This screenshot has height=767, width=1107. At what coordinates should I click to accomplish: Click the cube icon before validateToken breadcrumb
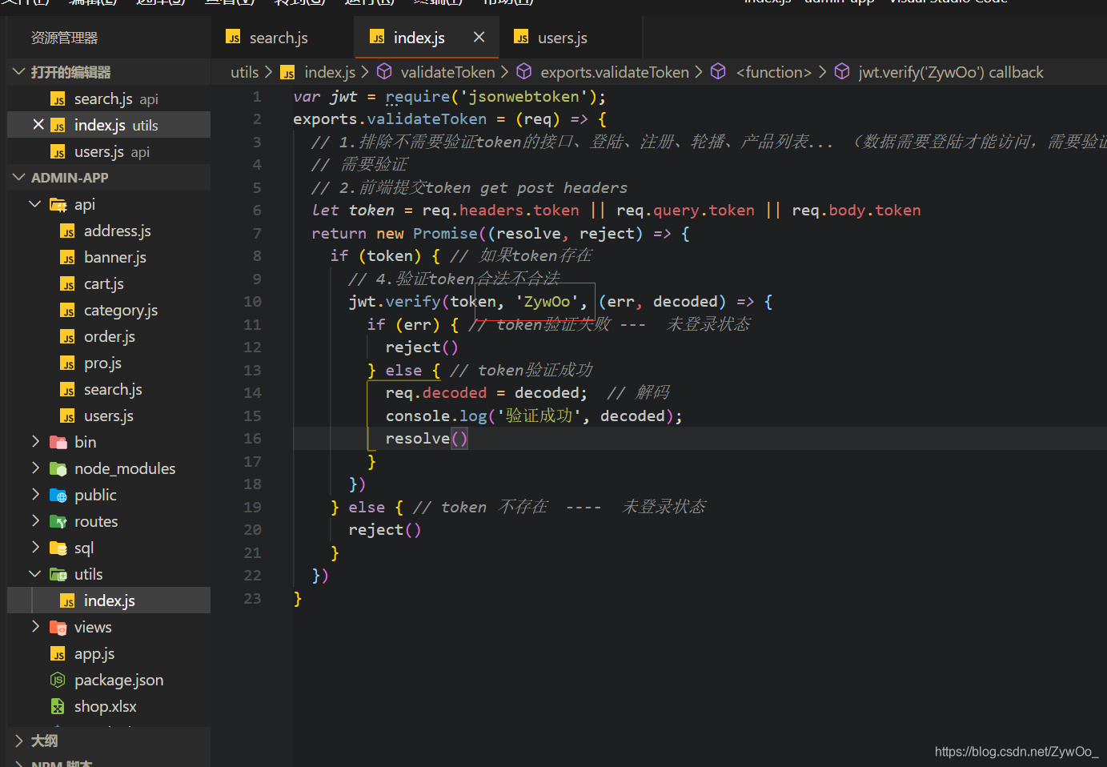pyautogui.click(x=384, y=71)
